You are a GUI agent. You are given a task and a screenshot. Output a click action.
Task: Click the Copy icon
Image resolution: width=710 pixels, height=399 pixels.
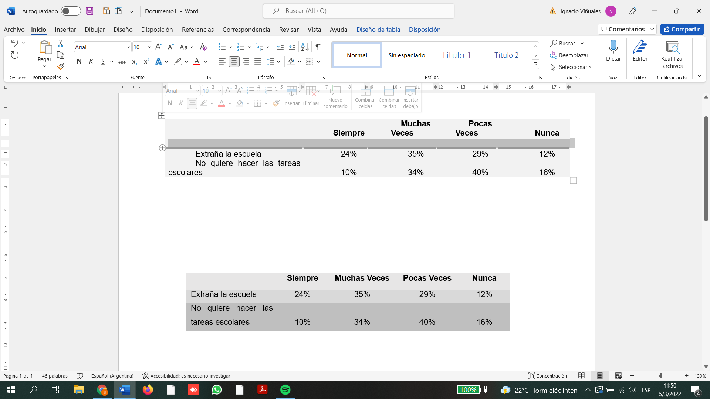(x=61, y=55)
